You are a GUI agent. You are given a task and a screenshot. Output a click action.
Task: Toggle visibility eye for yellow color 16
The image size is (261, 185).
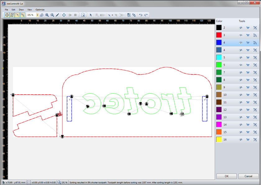[240, 140]
